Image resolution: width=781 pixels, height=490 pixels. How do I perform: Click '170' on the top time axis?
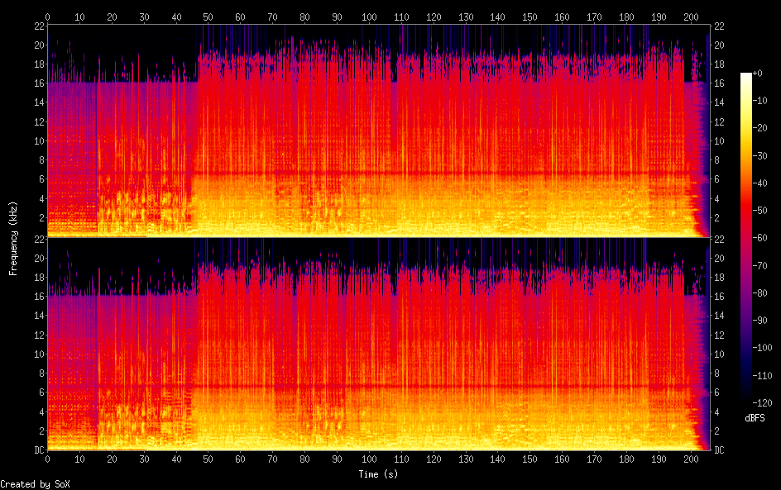(x=594, y=17)
